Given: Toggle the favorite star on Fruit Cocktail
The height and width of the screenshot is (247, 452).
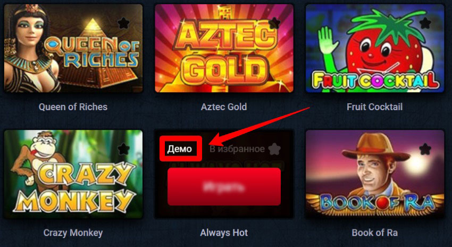Looking at the screenshot, I should [x=425, y=23].
